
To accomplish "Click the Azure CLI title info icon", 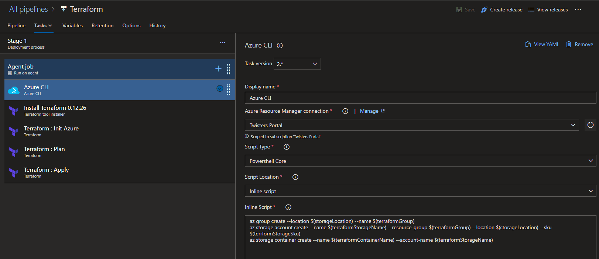I will 280,46.
